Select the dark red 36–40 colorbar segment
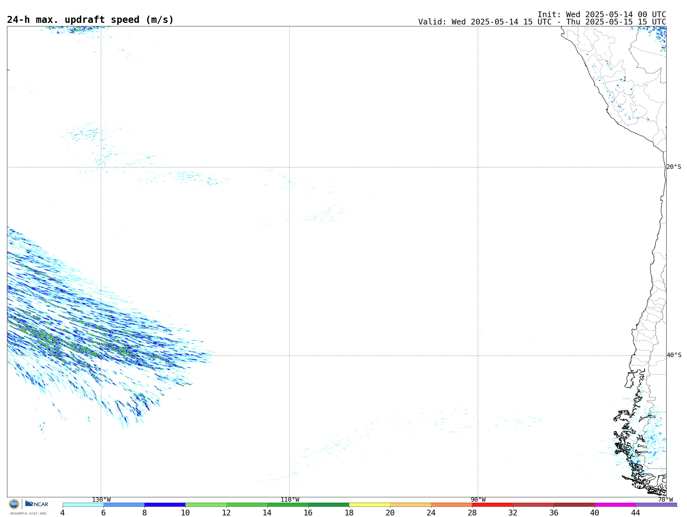Screen dimensions: 687x517 coord(574,505)
